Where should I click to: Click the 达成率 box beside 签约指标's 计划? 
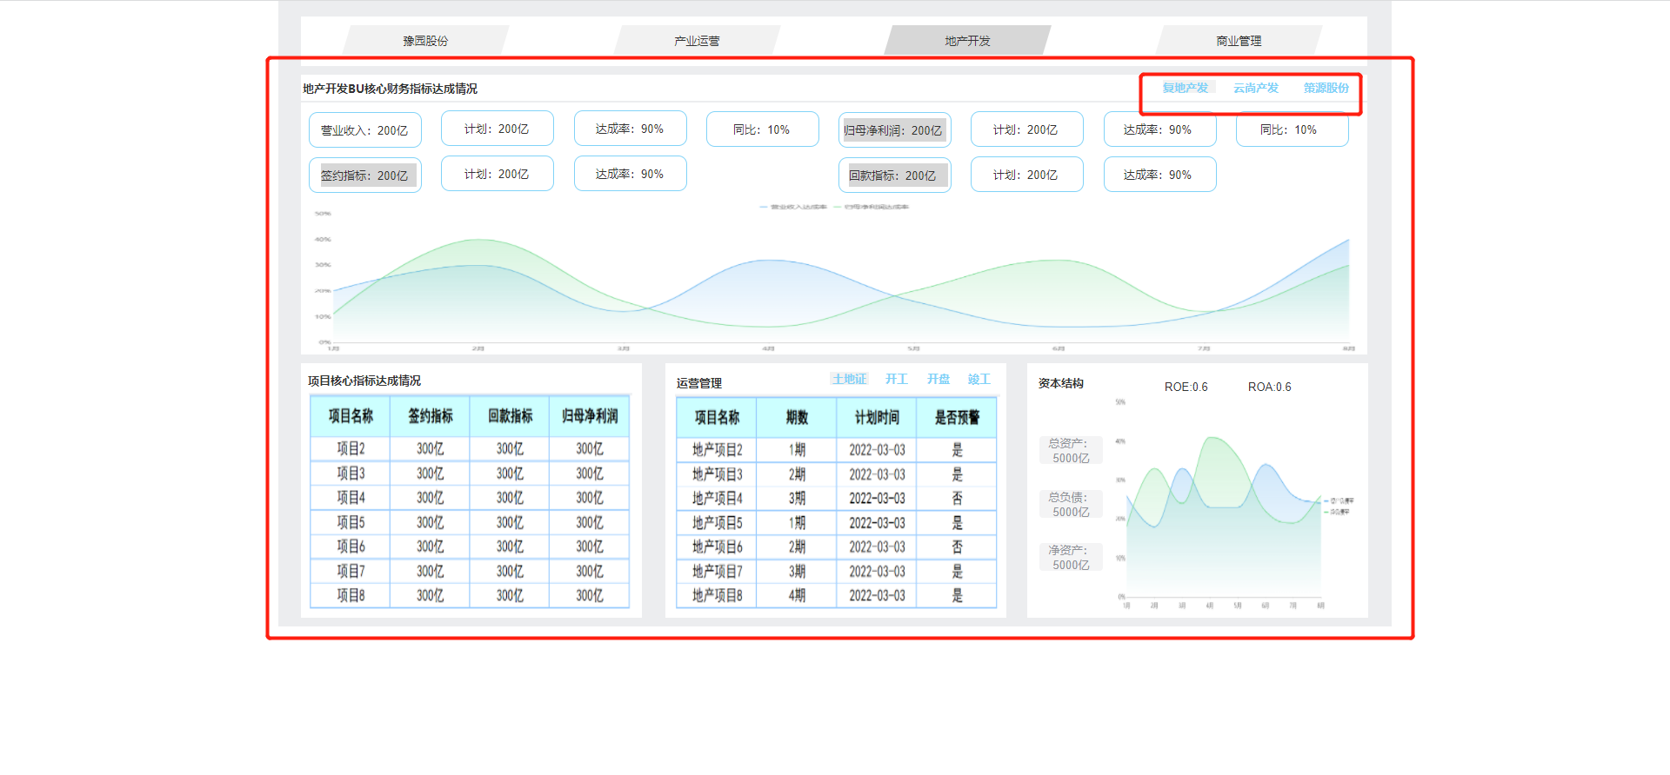(x=631, y=174)
